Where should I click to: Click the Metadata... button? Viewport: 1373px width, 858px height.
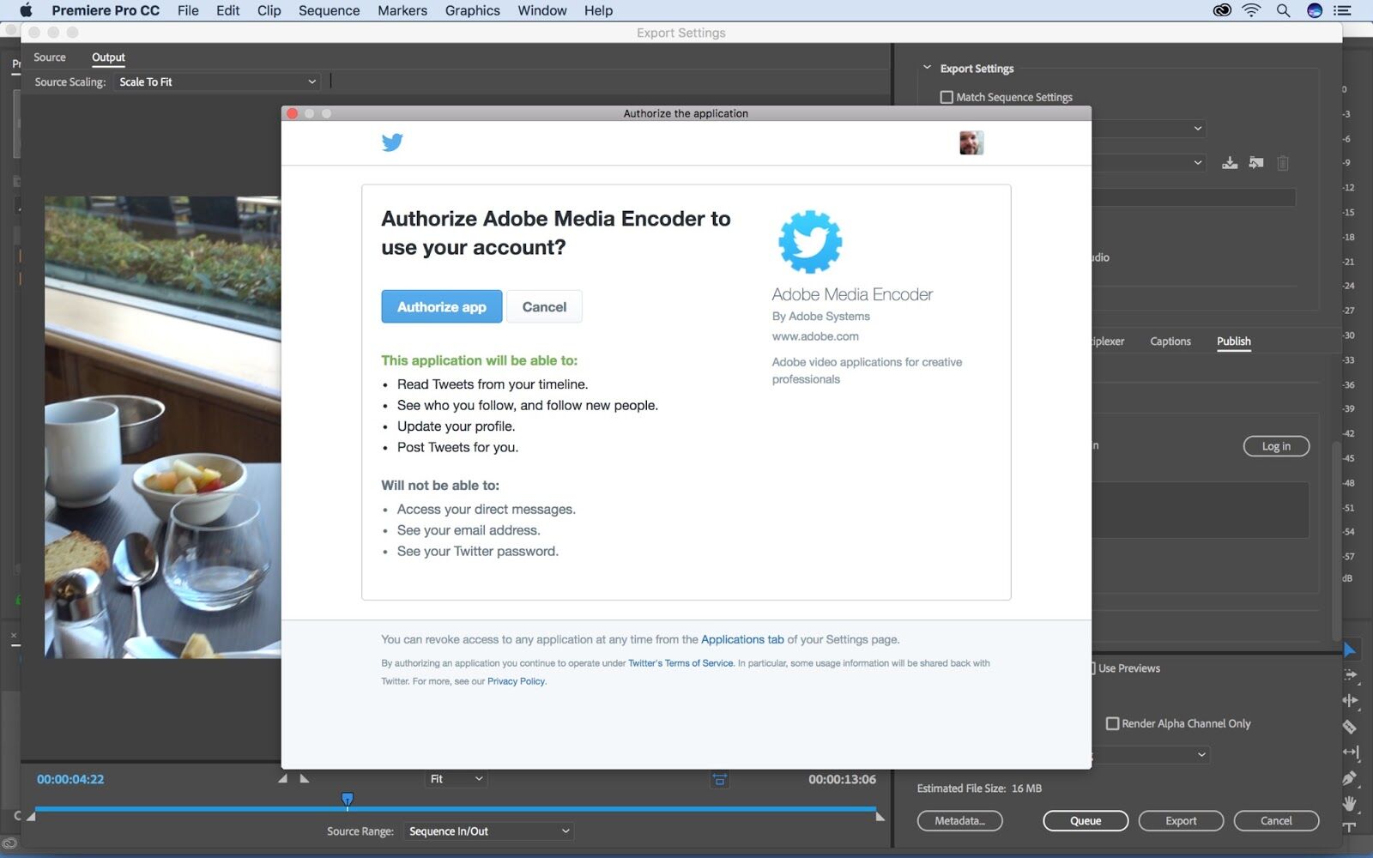pyautogui.click(x=959, y=821)
